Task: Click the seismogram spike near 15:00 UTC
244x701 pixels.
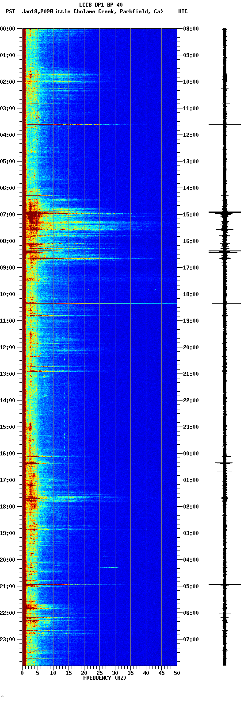Action: pos(225,212)
